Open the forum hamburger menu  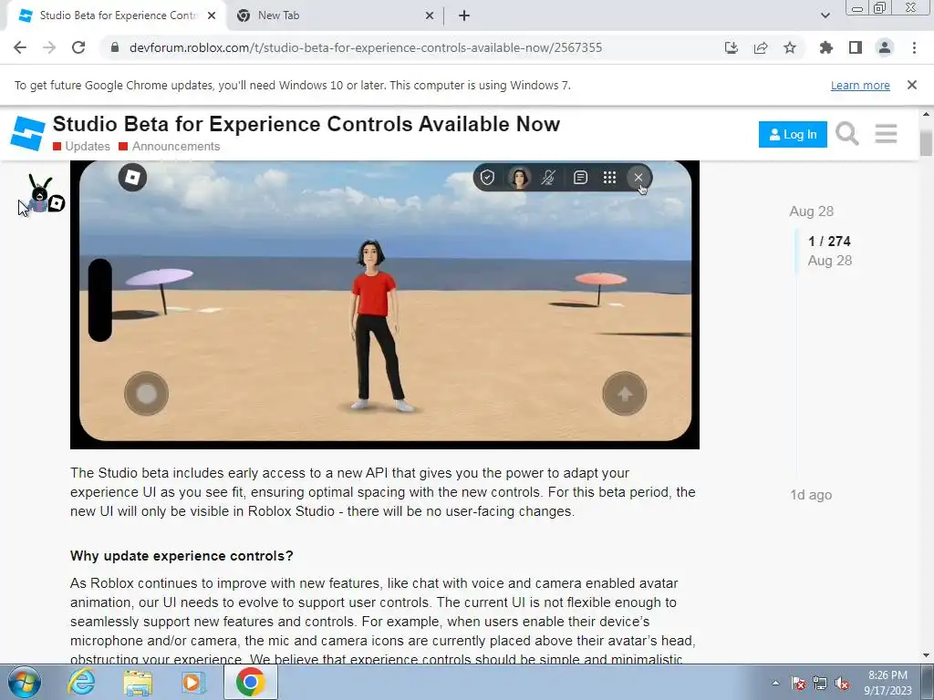886,133
